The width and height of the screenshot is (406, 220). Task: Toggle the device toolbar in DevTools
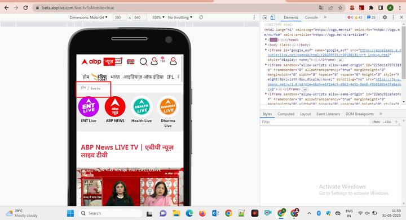273,17
